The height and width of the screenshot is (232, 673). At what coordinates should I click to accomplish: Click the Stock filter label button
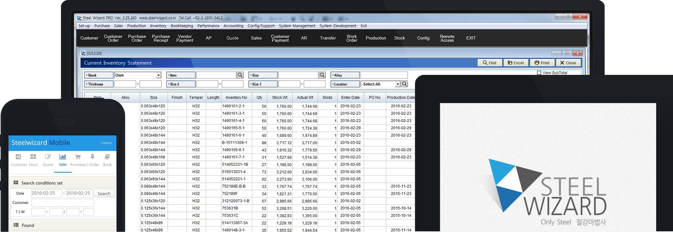click(x=99, y=75)
